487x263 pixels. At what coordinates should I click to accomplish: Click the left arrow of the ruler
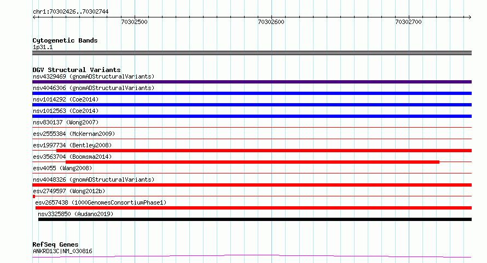pyautogui.click(x=34, y=17)
